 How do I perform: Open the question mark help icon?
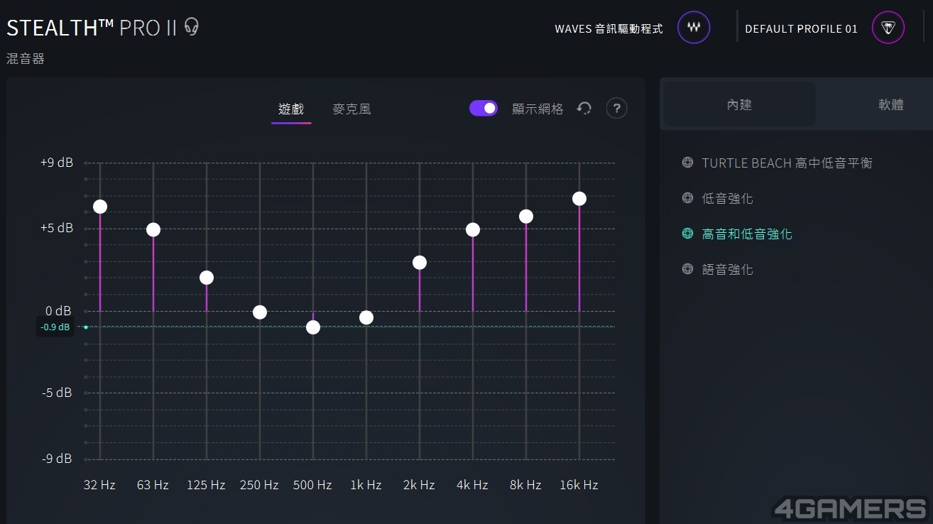click(617, 109)
